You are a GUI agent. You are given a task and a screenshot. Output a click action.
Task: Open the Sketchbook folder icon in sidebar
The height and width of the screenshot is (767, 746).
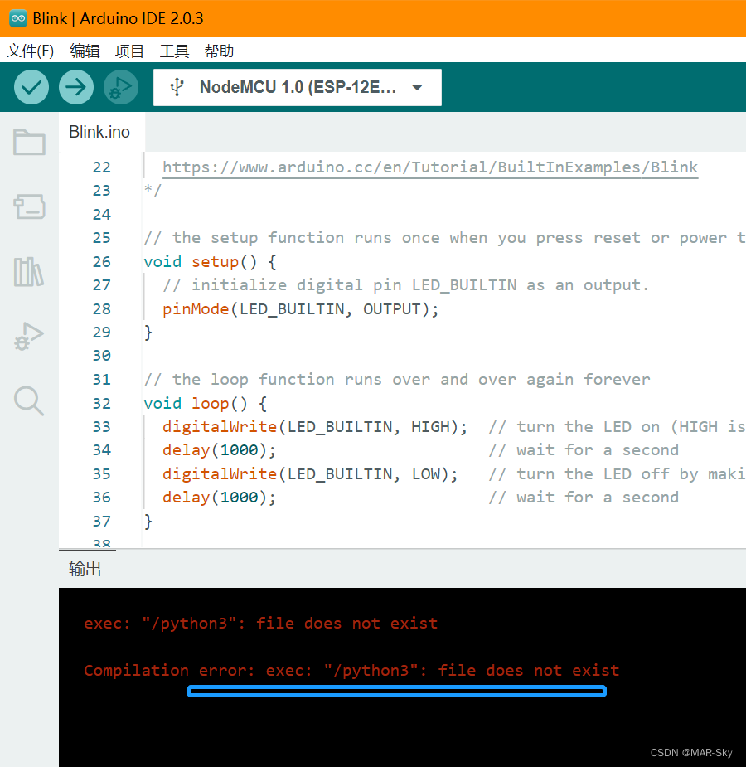tap(29, 142)
